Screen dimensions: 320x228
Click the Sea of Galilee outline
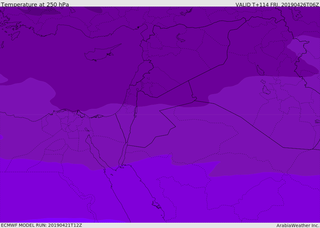[137, 90]
